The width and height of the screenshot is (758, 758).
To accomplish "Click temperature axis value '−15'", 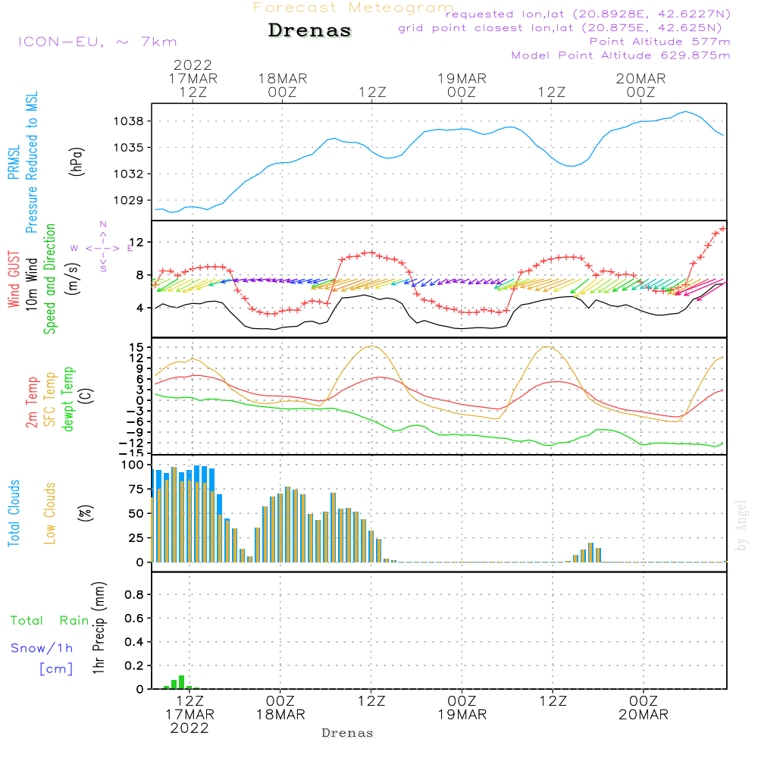I will click(x=131, y=453).
